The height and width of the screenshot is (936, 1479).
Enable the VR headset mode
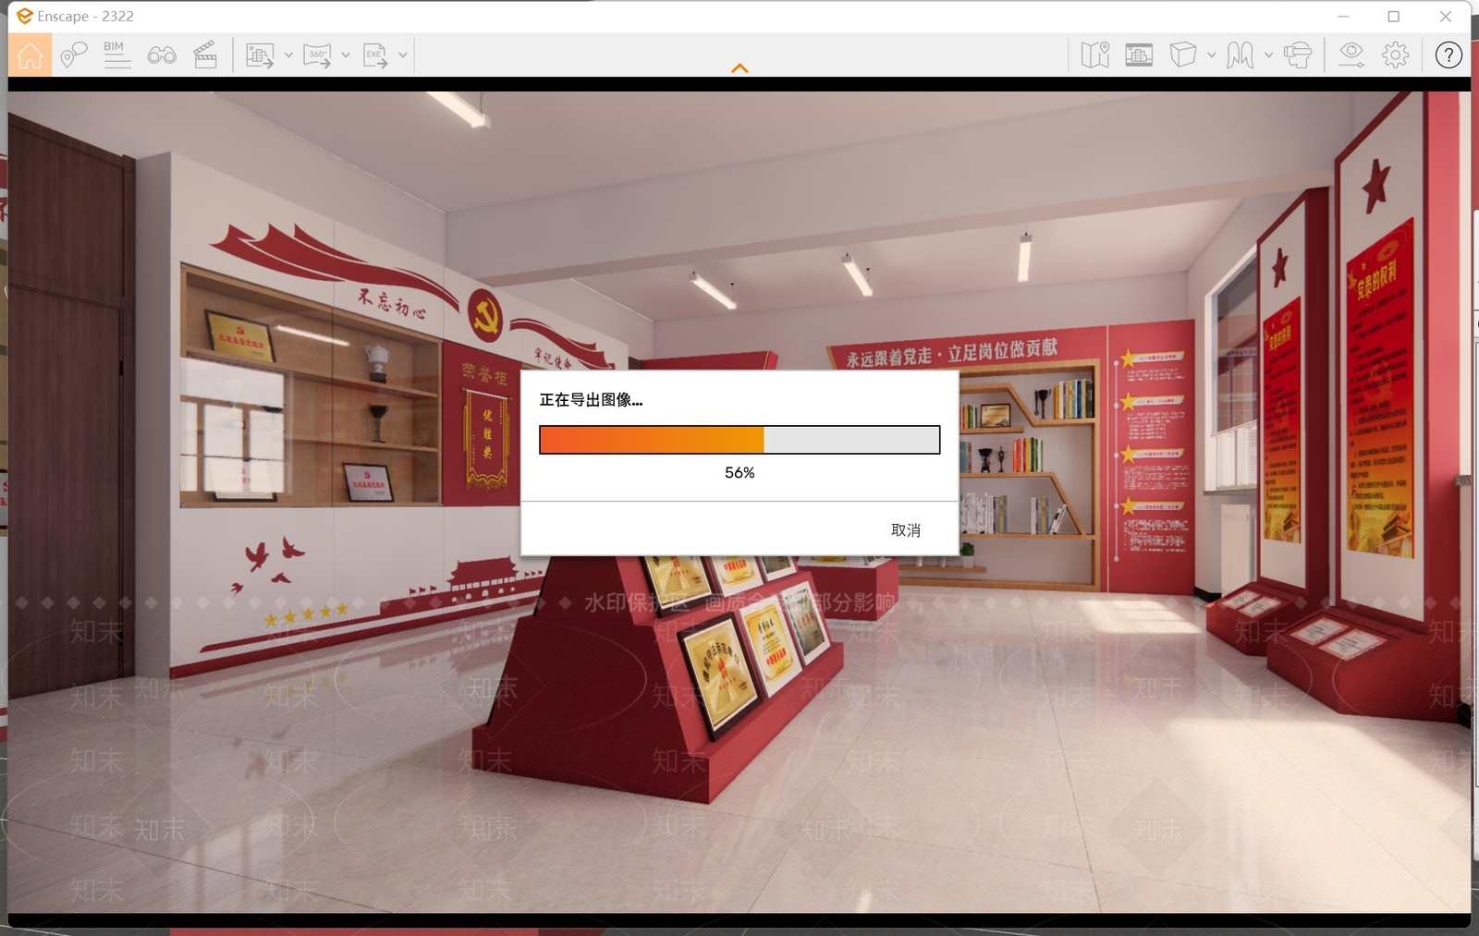pyautogui.click(x=1298, y=55)
